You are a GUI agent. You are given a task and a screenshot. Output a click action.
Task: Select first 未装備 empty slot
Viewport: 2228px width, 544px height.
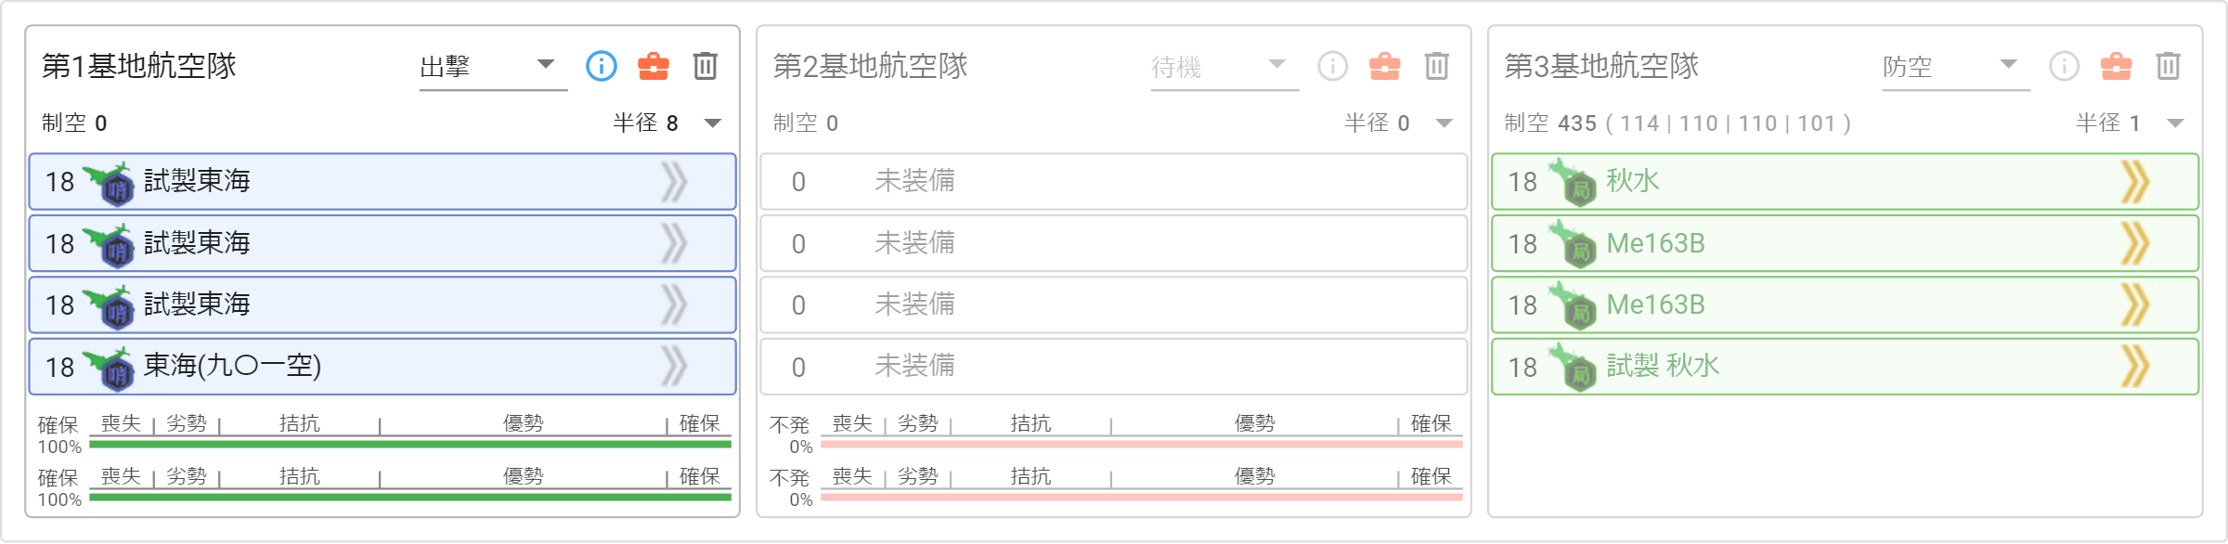pyautogui.click(x=1114, y=182)
